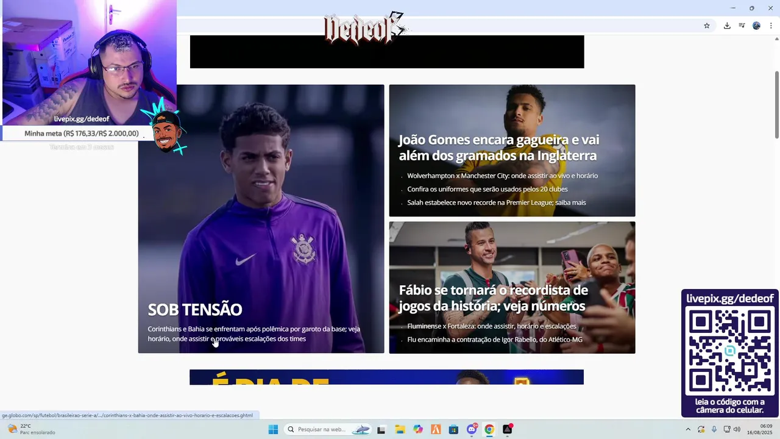
Task: Open network settings tray icon
Action: pyautogui.click(x=727, y=429)
